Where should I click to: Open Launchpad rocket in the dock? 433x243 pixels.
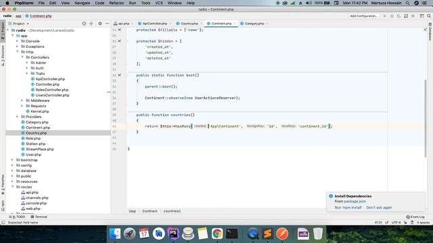coord(129,234)
